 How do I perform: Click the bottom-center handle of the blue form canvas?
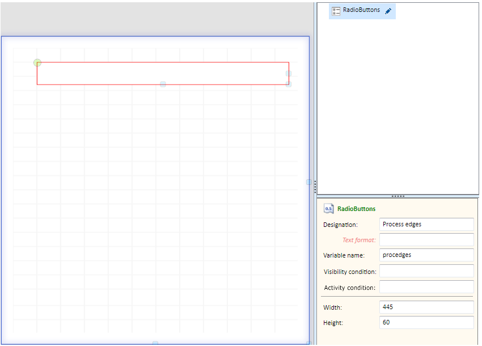point(155,343)
